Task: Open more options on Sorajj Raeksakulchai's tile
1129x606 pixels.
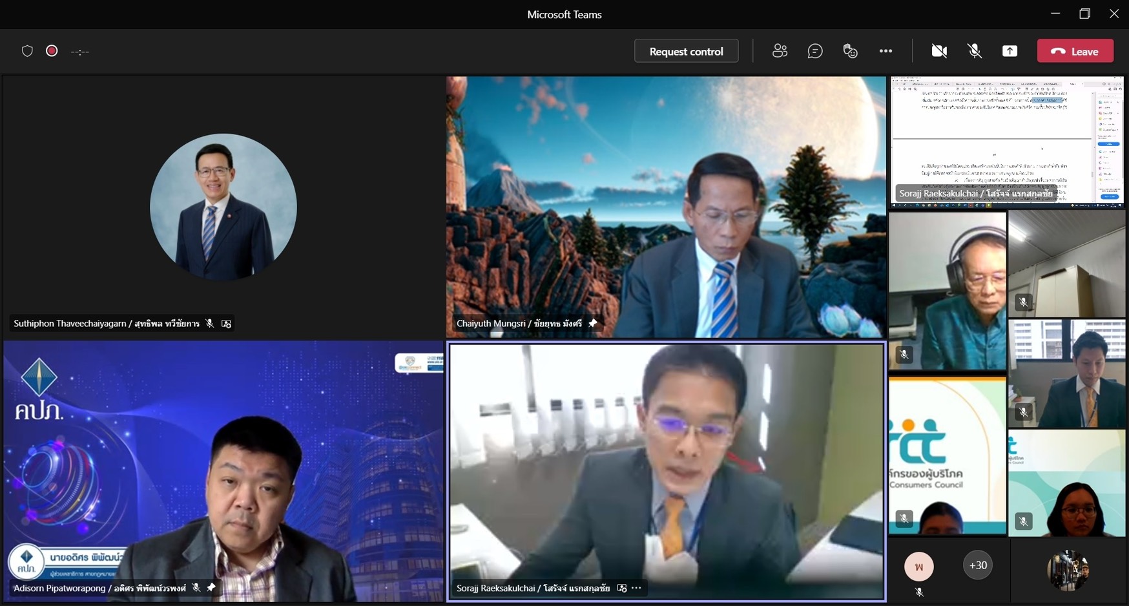Action: [637, 588]
